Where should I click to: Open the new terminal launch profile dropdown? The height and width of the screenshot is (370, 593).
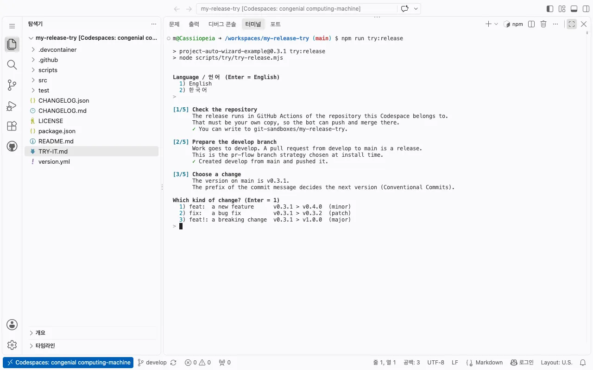pyautogui.click(x=496, y=24)
